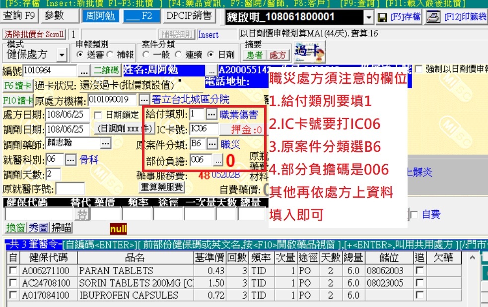Viewport: 488px width, 307px height.
Task: Click the ellipsis button beside 就醫科別
Action: pos(70,160)
